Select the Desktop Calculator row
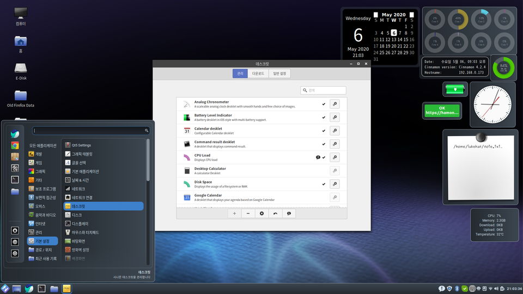Image resolution: width=523 pixels, height=294 pixels. click(262, 170)
